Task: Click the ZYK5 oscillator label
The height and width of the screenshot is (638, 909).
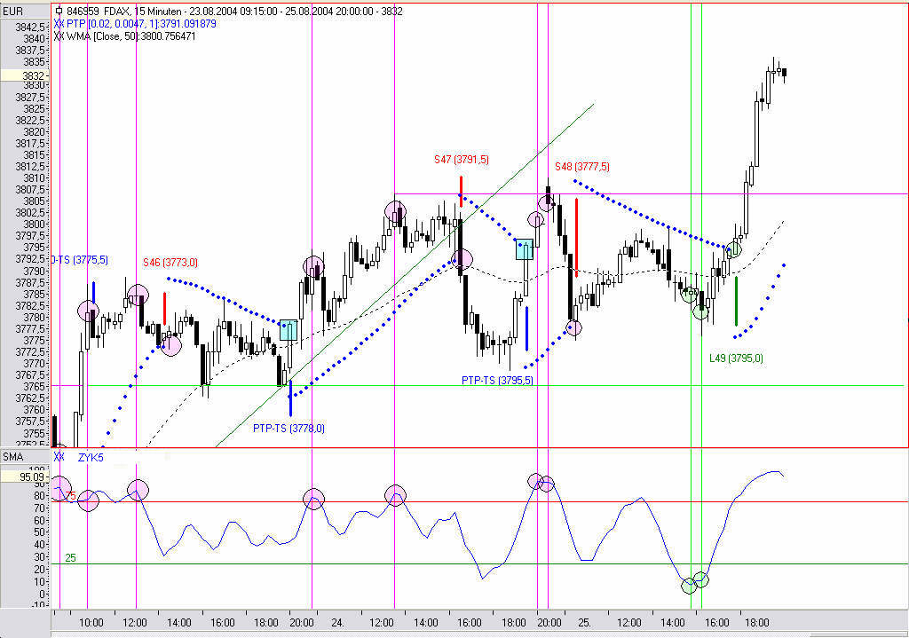Action: tap(91, 457)
